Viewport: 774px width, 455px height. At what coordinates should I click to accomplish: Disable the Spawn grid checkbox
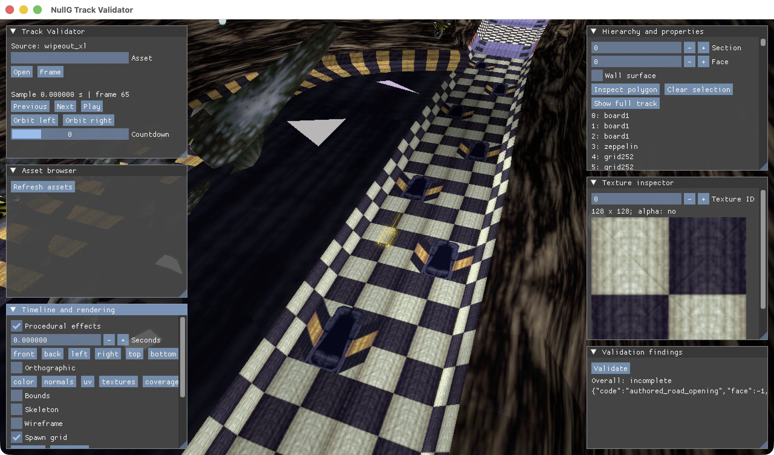tap(17, 437)
